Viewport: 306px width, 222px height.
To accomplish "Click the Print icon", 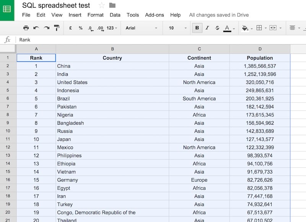I will [26, 28].
